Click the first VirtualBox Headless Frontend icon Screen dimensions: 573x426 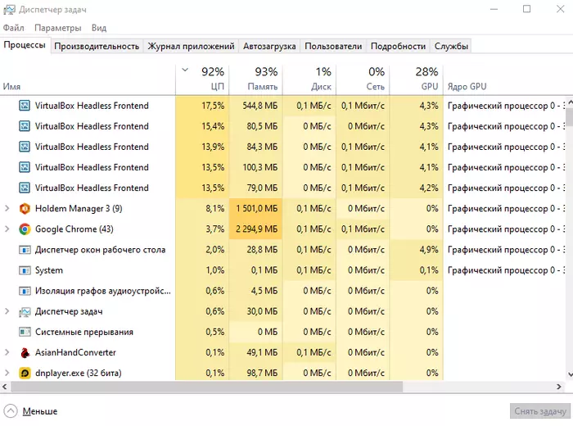[25, 106]
